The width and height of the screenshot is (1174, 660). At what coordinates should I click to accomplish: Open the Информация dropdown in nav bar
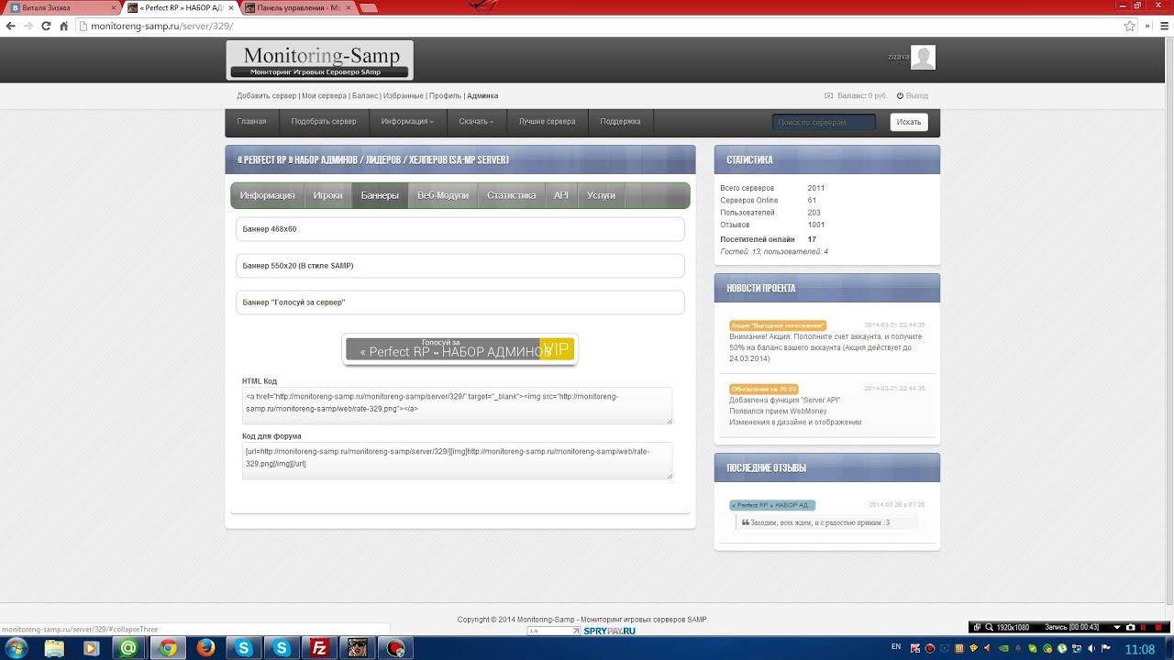tap(407, 122)
